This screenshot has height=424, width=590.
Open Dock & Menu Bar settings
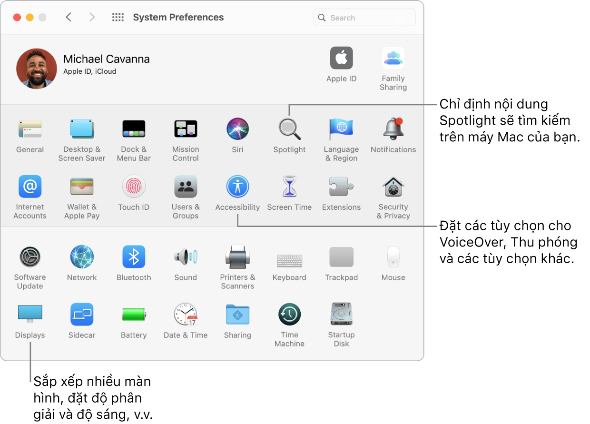click(134, 129)
